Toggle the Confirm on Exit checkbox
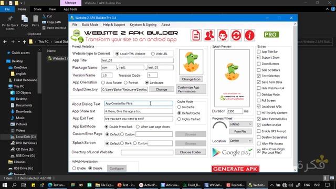 click(x=259, y=125)
